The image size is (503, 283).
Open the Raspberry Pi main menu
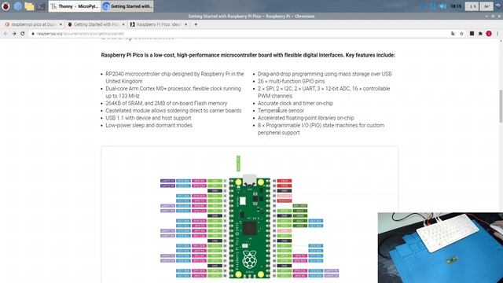tap(6, 6)
